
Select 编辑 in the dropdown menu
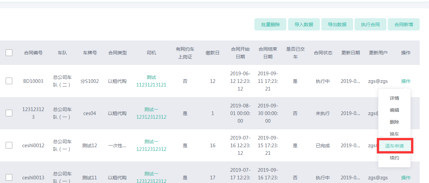394,110
